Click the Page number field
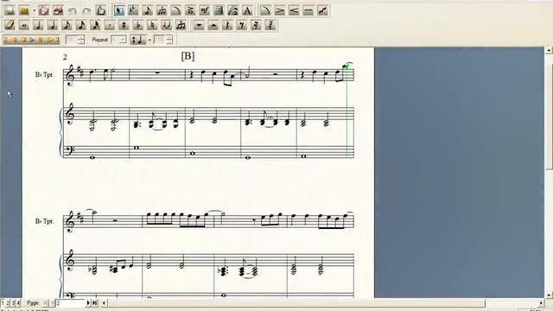The height and width of the screenshot is (311, 553). (71, 303)
